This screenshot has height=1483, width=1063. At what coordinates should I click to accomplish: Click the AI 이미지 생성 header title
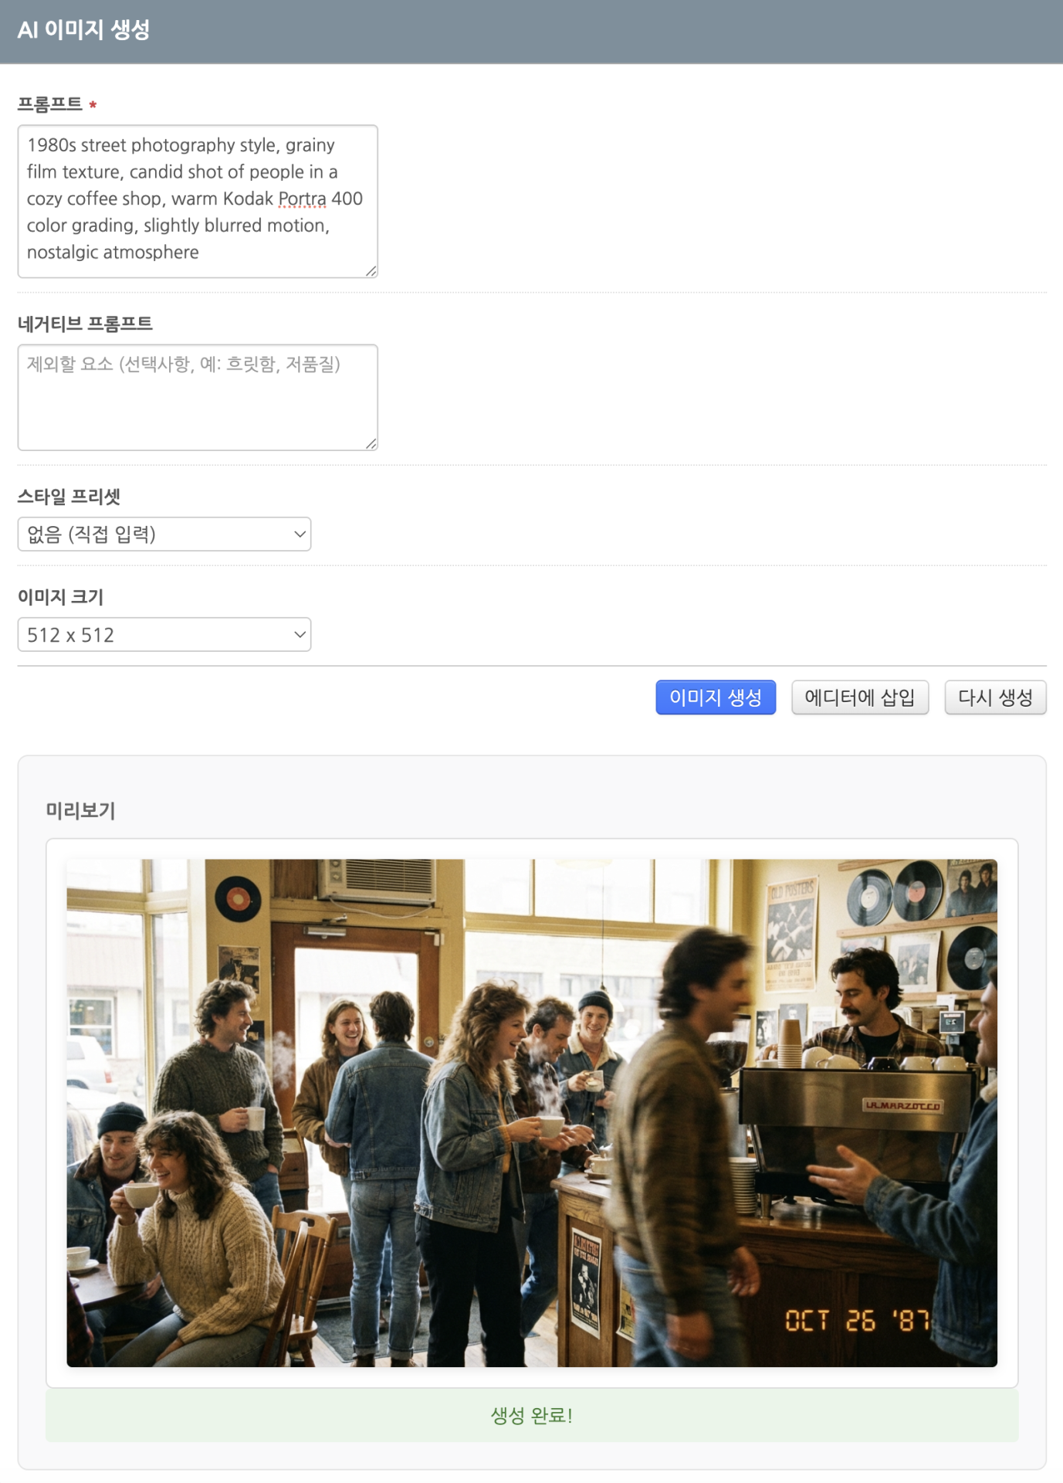[x=83, y=30]
